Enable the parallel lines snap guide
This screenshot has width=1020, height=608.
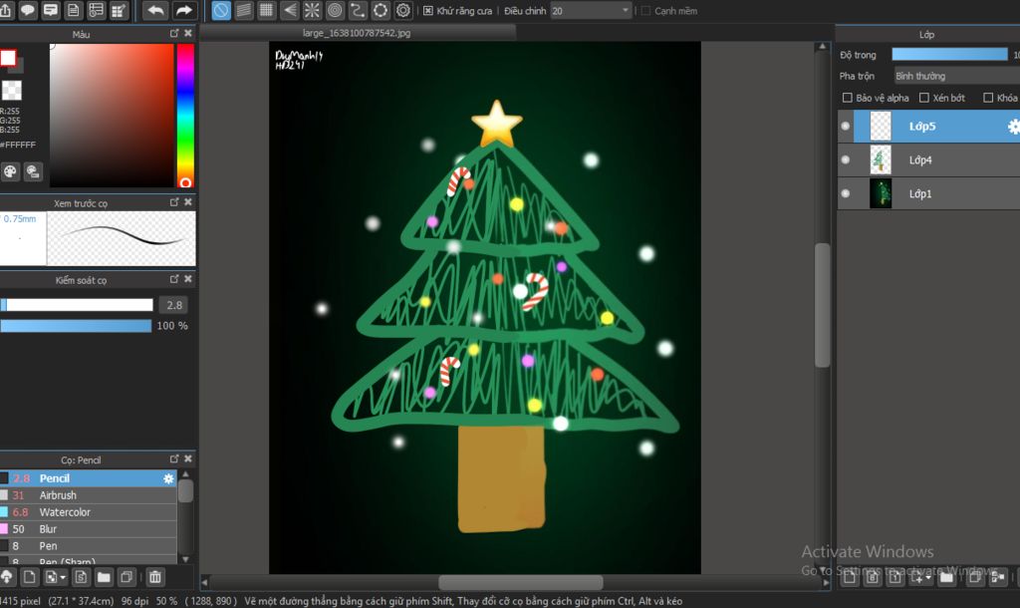pyautogui.click(x=244, y=10)
